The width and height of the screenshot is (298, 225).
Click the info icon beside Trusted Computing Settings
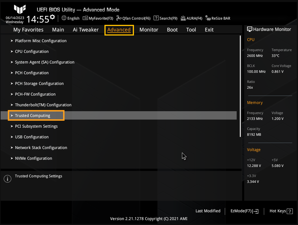coord(7,179)
